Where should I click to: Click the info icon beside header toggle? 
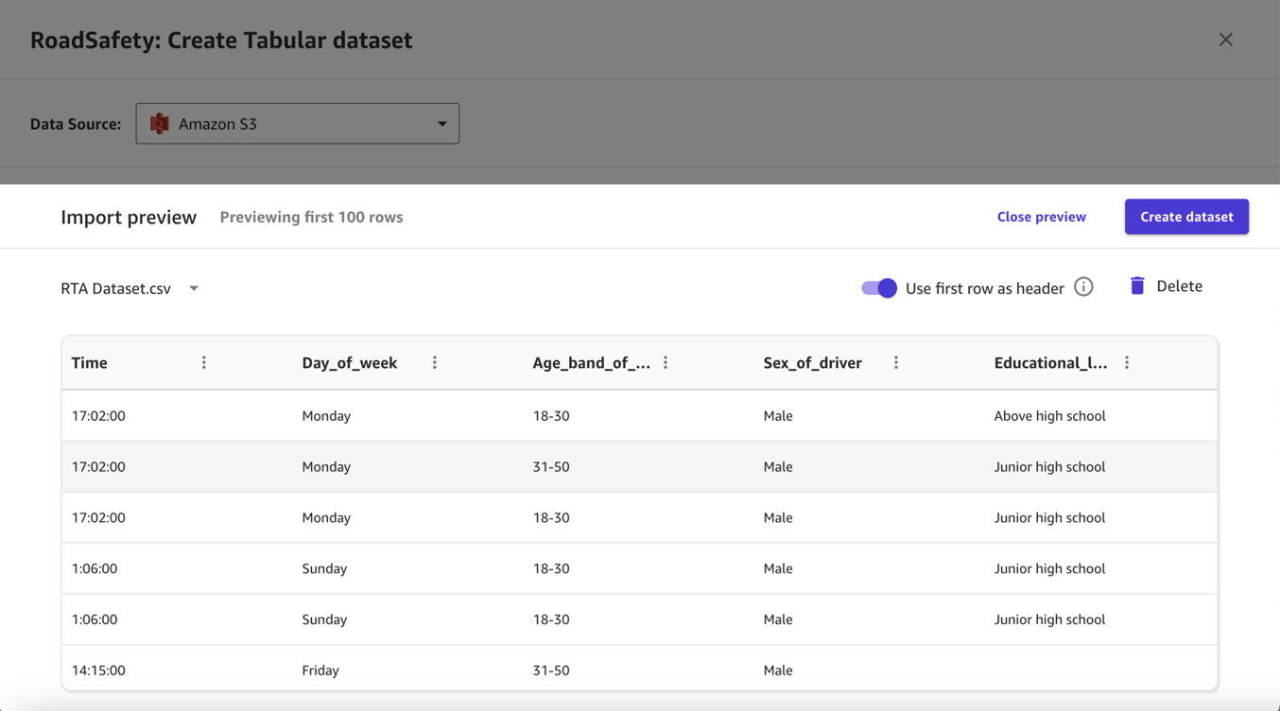click(x=1083, y=287)
